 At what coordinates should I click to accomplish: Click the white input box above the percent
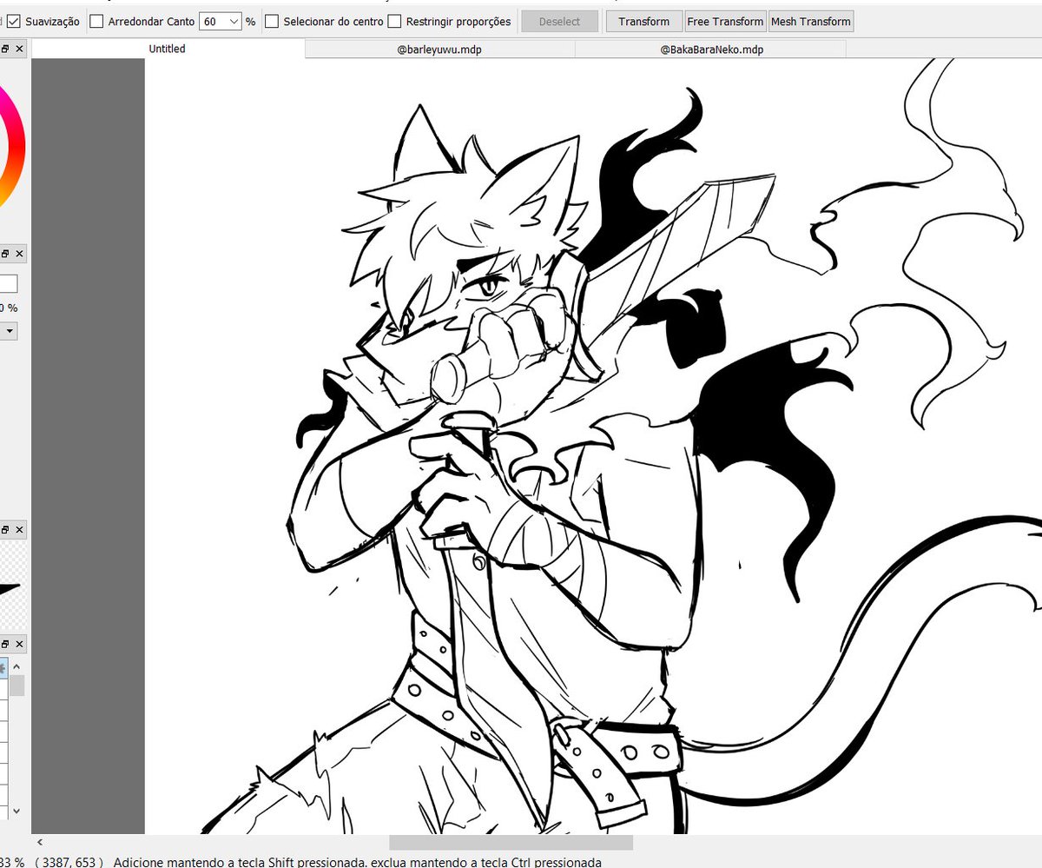coord(8,283)
